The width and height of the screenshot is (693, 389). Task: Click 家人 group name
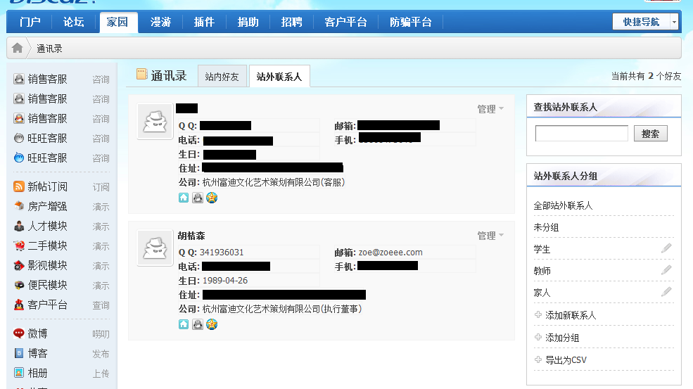[542, 292]
